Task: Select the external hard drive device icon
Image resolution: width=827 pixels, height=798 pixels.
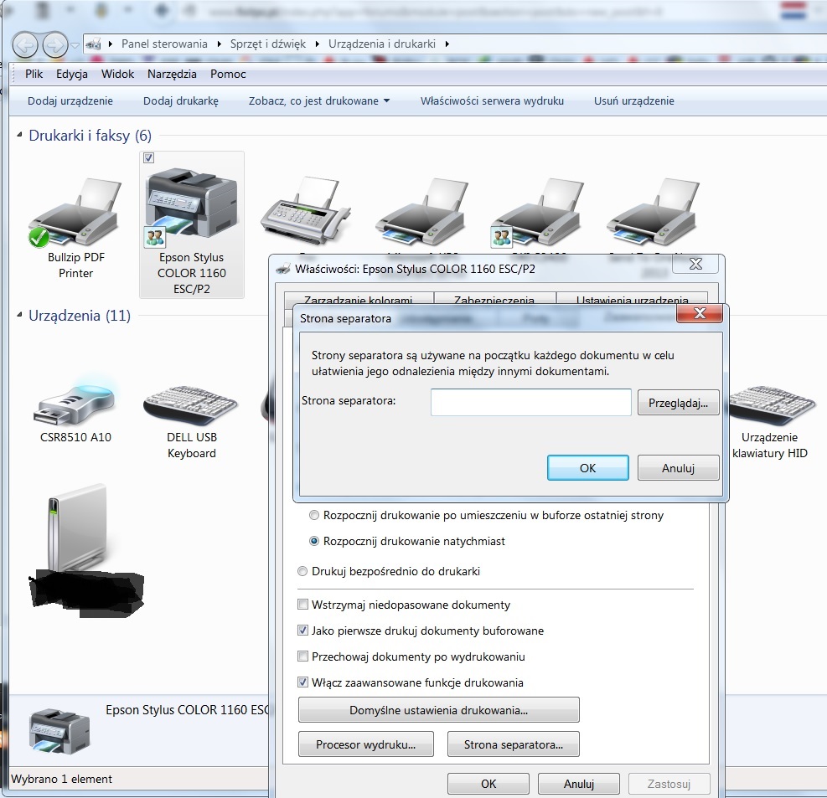Action: [x=78, y=527]
